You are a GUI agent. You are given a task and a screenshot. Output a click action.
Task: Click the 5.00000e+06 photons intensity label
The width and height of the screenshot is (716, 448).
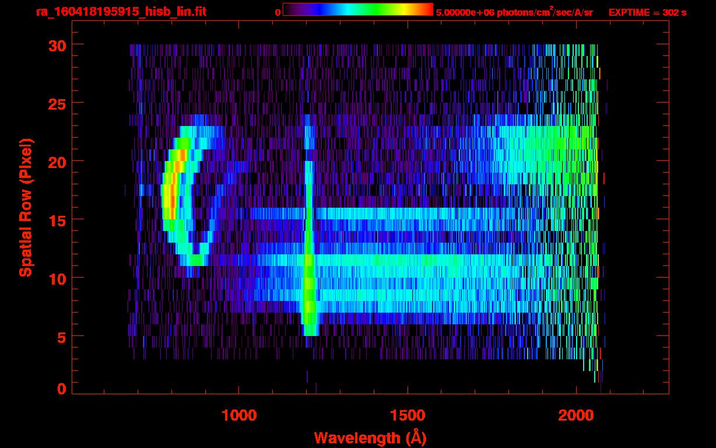[514, 12]
